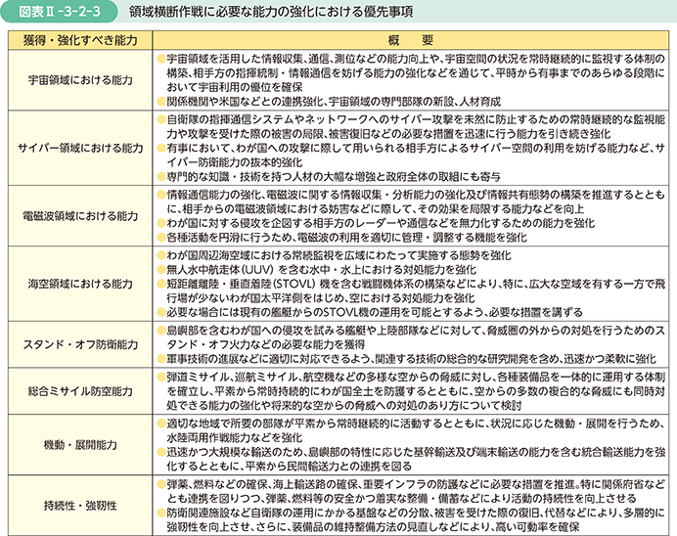Click the line starting 関係機関や米国などとの連携強化
Viewport: 677px width, 536px height.
(334, 102)
